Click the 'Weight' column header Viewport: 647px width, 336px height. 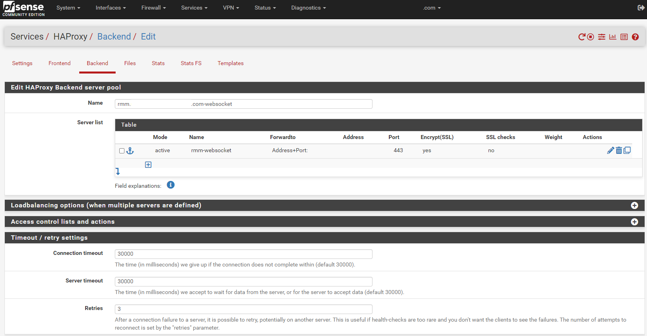553,137
